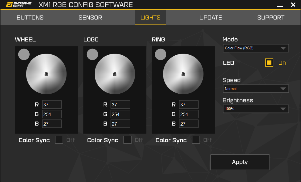The height and width of the screenshot is (182, 301).
Task: Open the Brightness dropdown set to 100%
Action: (256, 109)
